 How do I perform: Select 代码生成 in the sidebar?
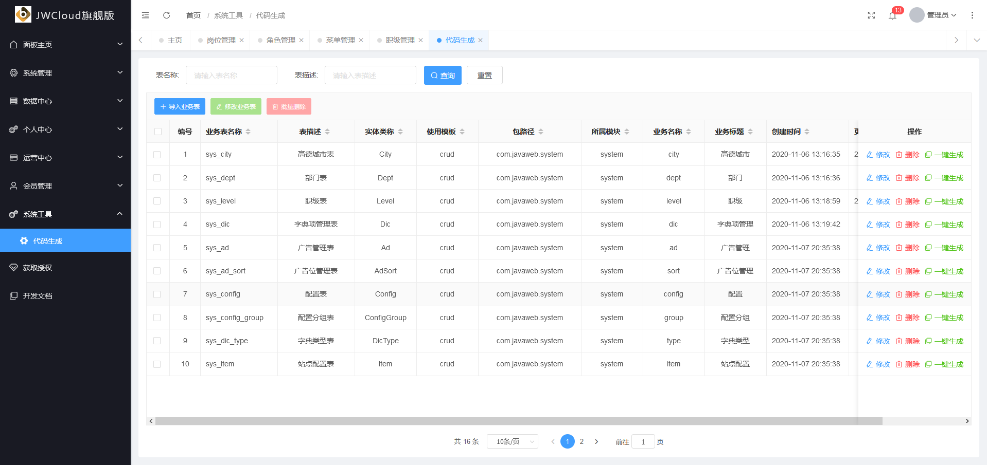click(x=65, y=240)
